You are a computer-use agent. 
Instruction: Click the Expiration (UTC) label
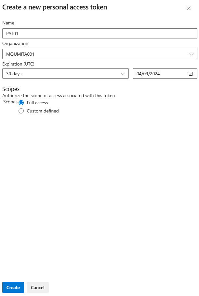point(18,64)
